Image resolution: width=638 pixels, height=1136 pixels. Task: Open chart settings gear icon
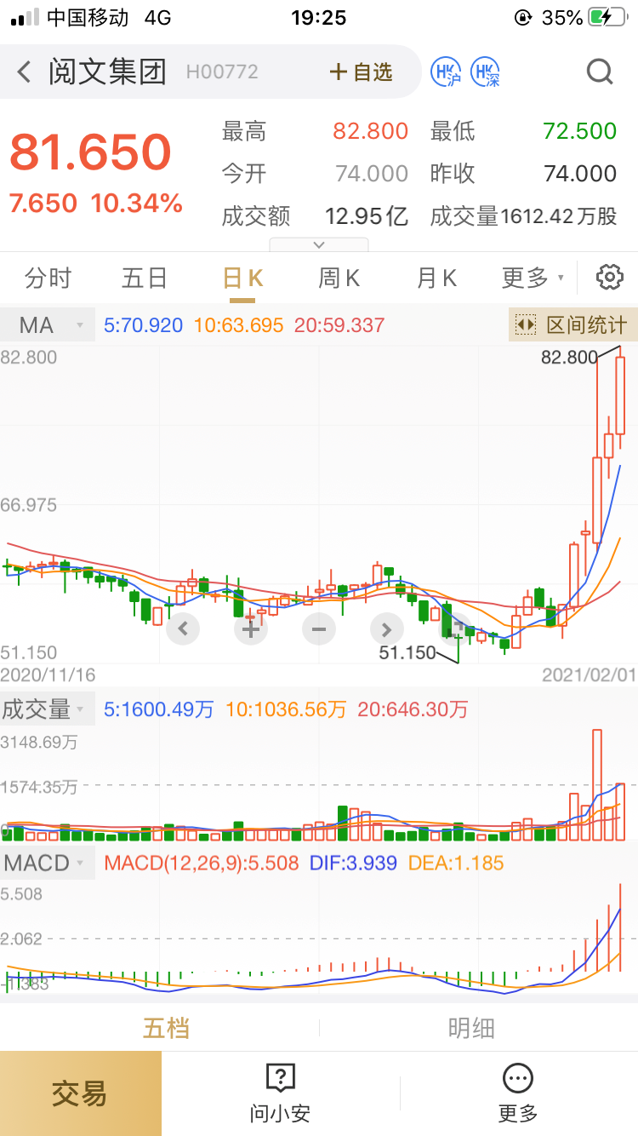pyautogui.click(x=609, y=278)
